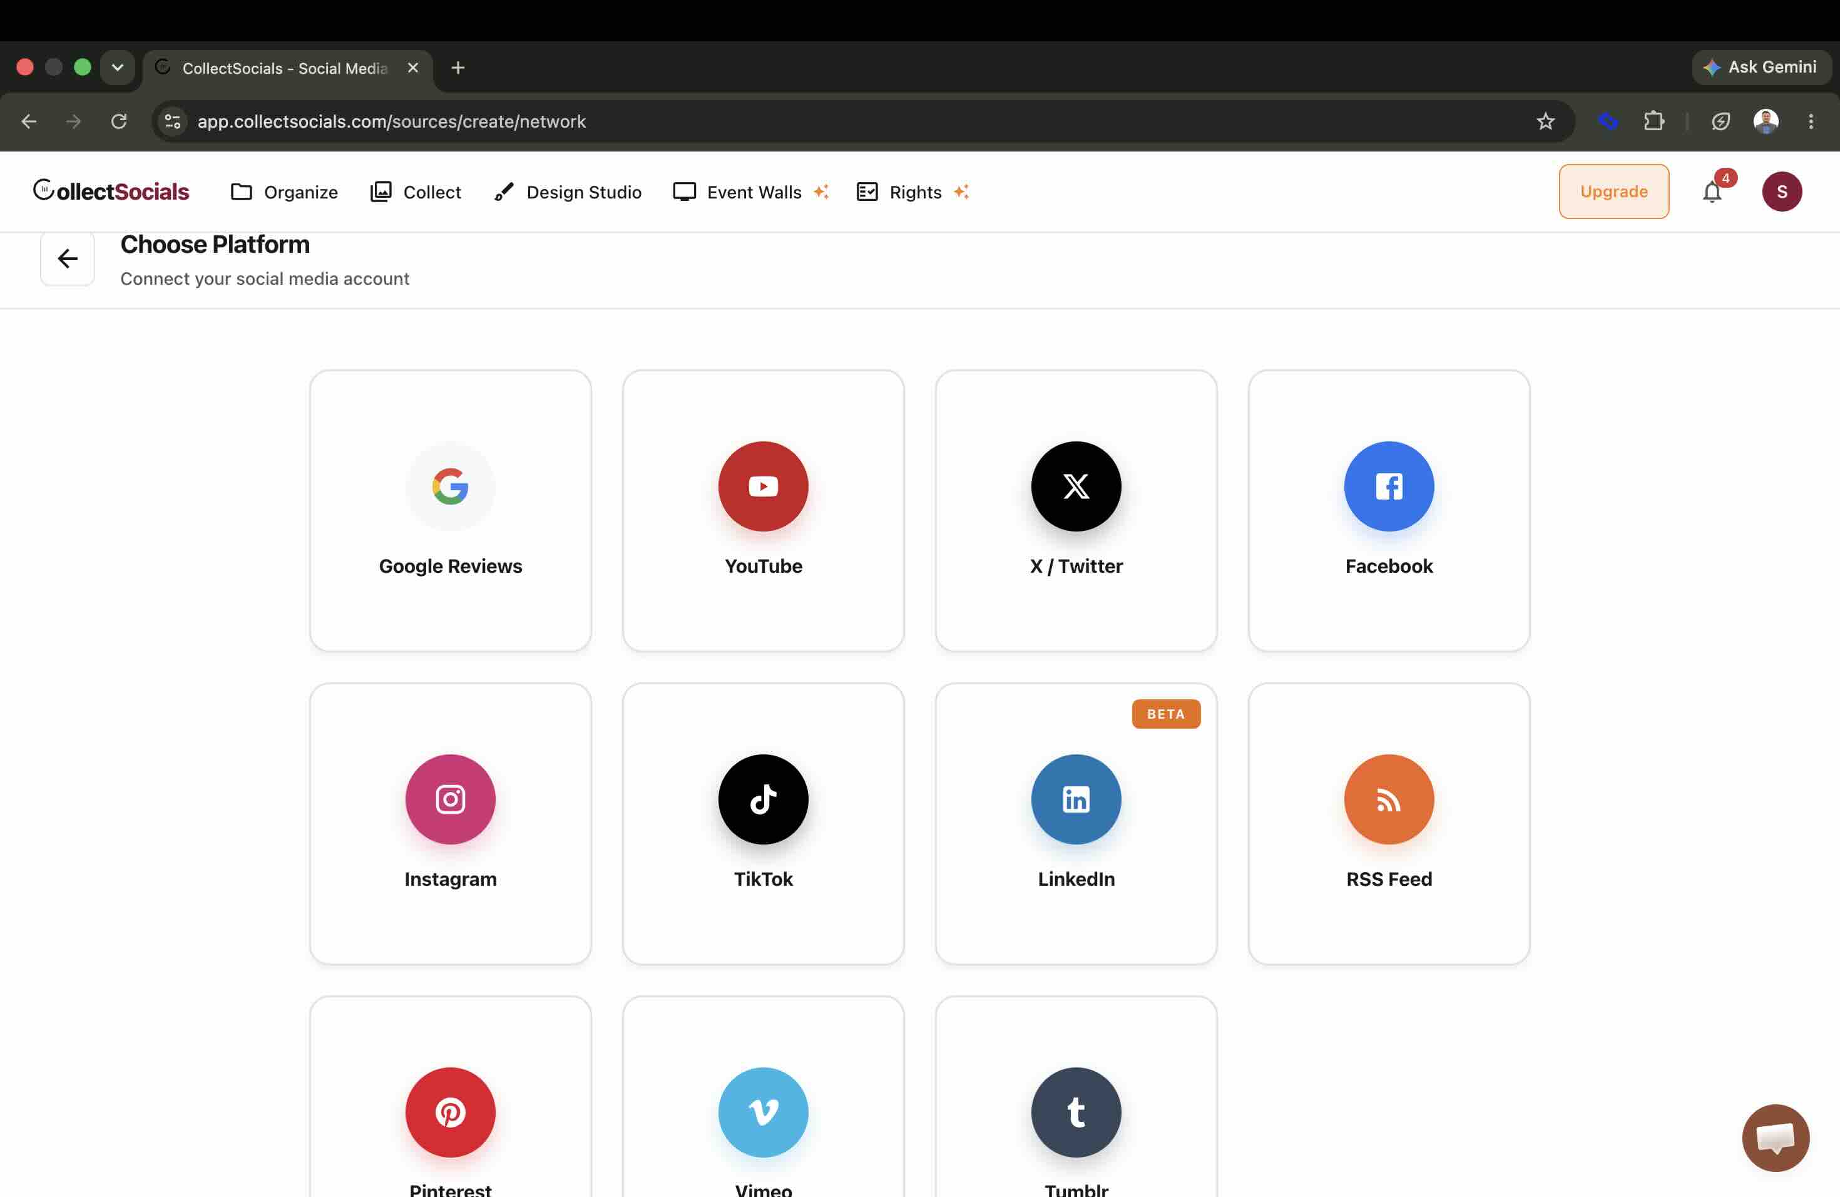Viewport: 1840px width, 1197px height.
Task: Click Ask Gemini button
Action: click(1761, 67)
